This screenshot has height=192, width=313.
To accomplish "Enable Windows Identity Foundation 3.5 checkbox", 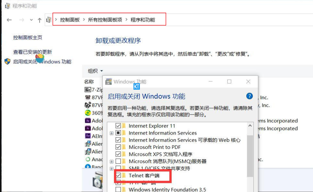I will pyautogui.click(x=118, y=189).
